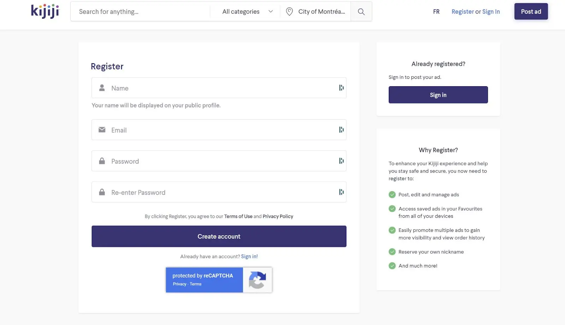Click the Sign in! link below form
This screenshot has width=565, height=325.
(x=249, y=256)
